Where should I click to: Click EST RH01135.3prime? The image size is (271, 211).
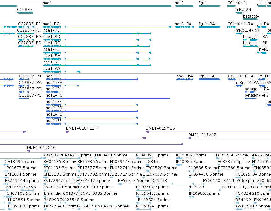click(x=60, y=162)
